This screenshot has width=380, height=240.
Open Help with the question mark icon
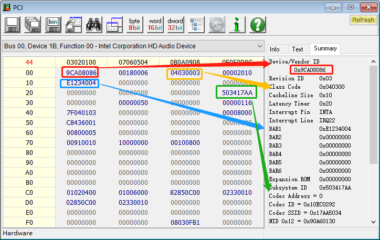tap(258, 25)
